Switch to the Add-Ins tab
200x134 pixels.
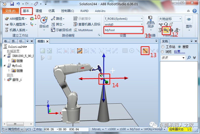100,11
